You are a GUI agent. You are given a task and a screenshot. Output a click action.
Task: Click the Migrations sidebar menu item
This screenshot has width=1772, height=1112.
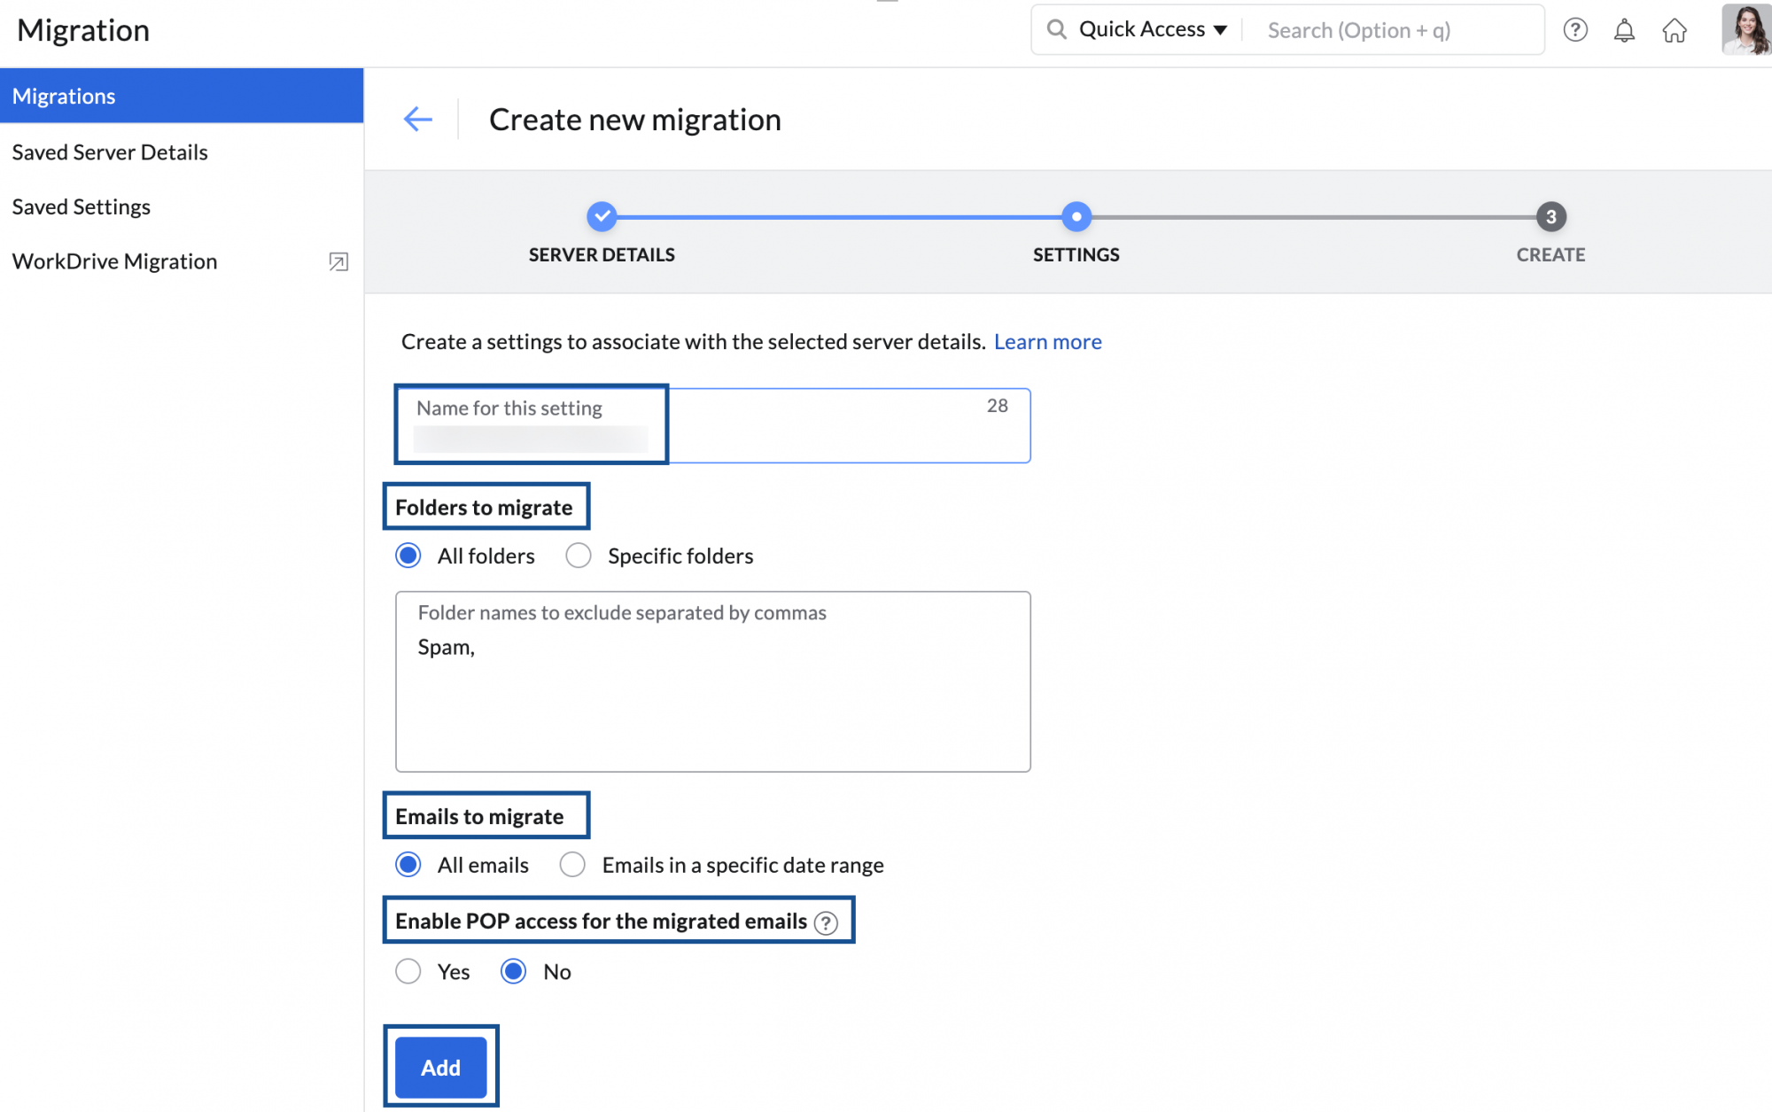click(181, 95)
